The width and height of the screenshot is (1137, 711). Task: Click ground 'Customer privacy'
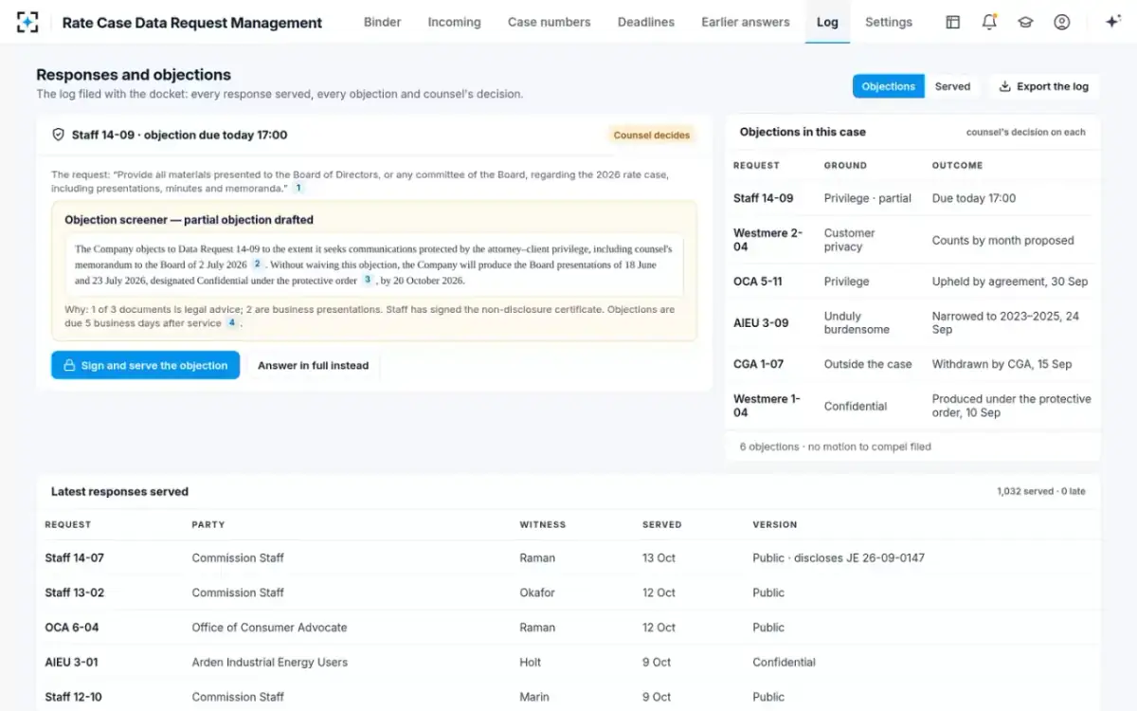tap(850, 240)
